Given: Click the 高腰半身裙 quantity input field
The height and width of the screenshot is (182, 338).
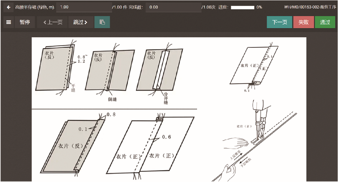Looking at the screenshot, I should [x=84, y=7].
